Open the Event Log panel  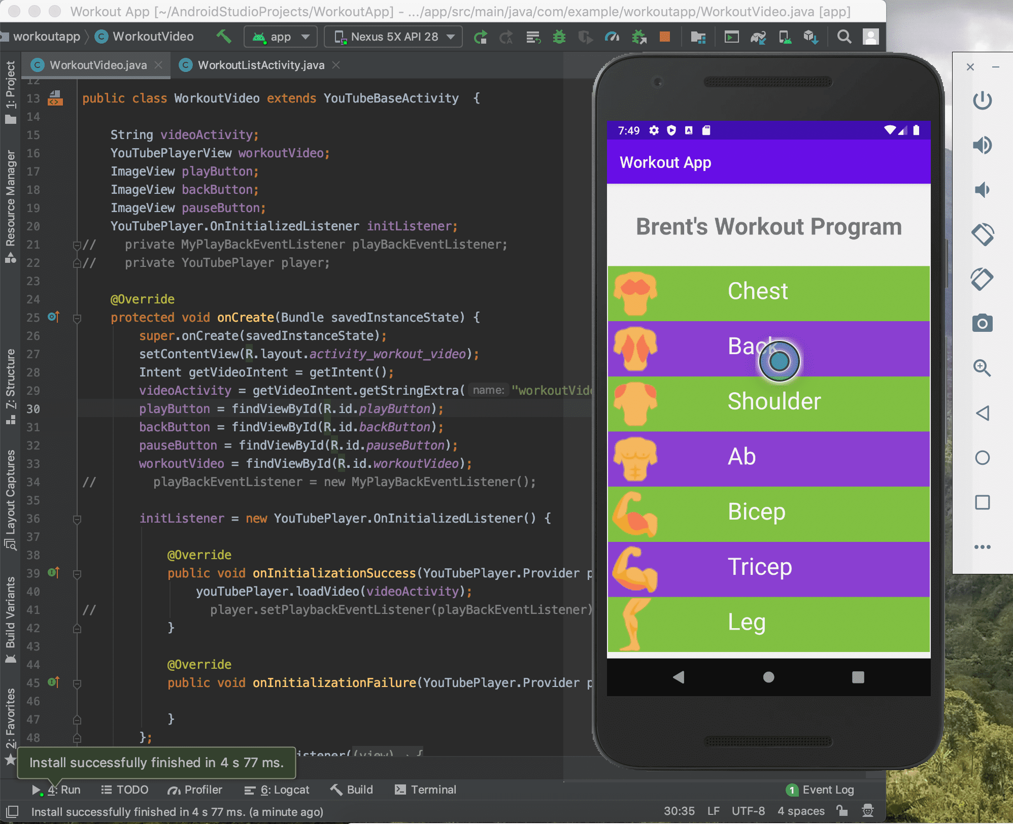pos(820,789)
